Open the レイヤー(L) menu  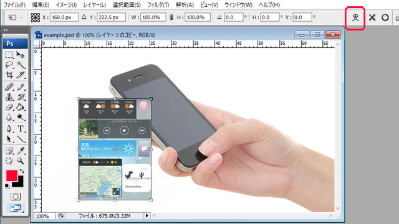coord(95,4)
